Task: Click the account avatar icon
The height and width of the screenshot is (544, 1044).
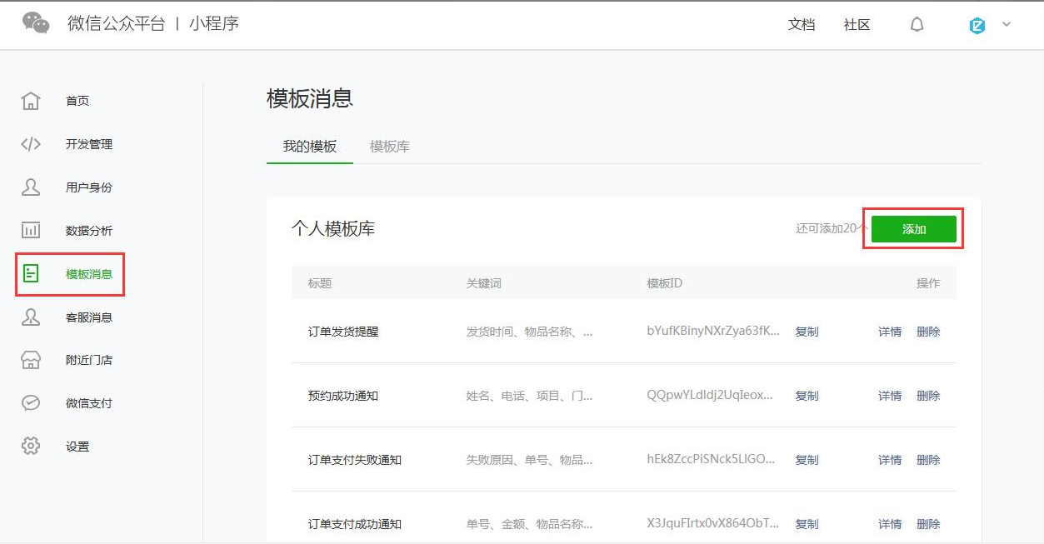Action: (977, 25)
